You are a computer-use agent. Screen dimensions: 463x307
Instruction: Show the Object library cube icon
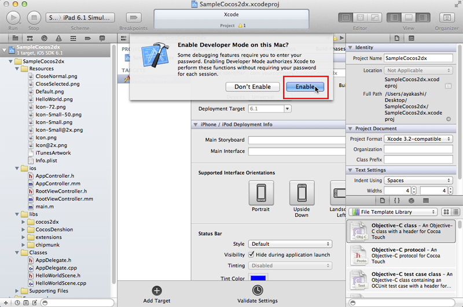411,200
